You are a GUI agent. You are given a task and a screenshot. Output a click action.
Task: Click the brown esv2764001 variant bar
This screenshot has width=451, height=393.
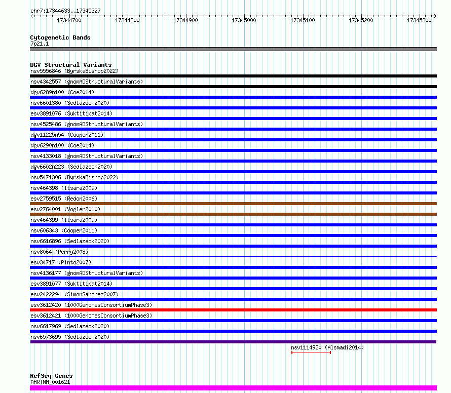point(233,214)
